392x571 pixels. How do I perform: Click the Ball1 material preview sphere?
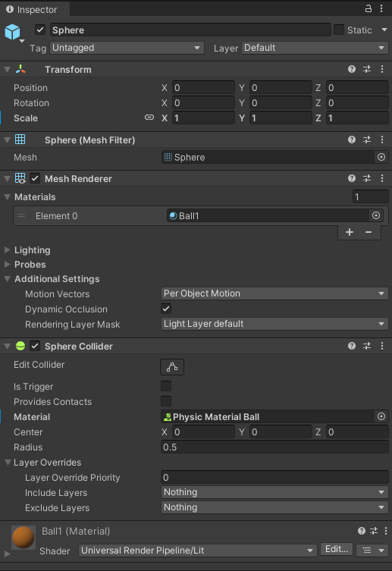coord(24,537)
